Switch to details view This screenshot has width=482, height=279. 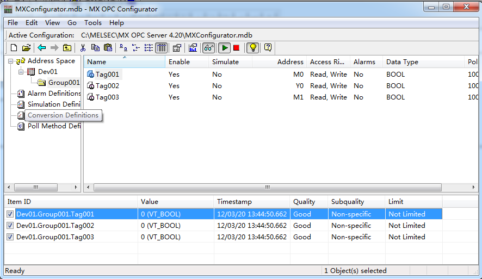click(162, 48)
